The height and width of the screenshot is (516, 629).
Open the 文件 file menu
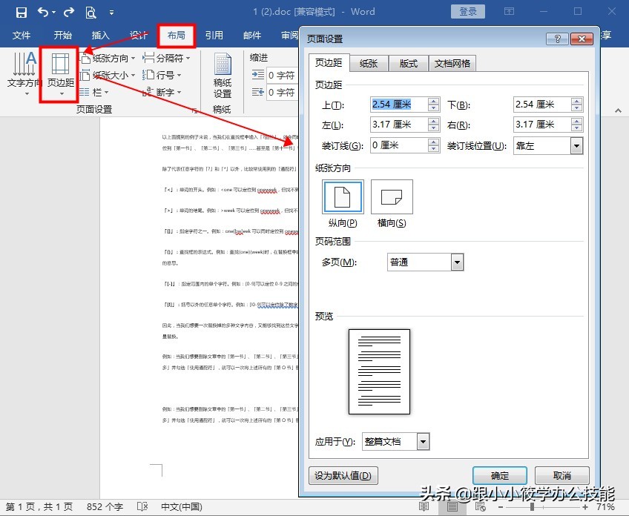coord(22,36)
